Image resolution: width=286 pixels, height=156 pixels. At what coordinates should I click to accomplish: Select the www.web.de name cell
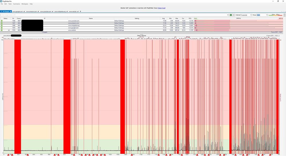pos(72,30)
